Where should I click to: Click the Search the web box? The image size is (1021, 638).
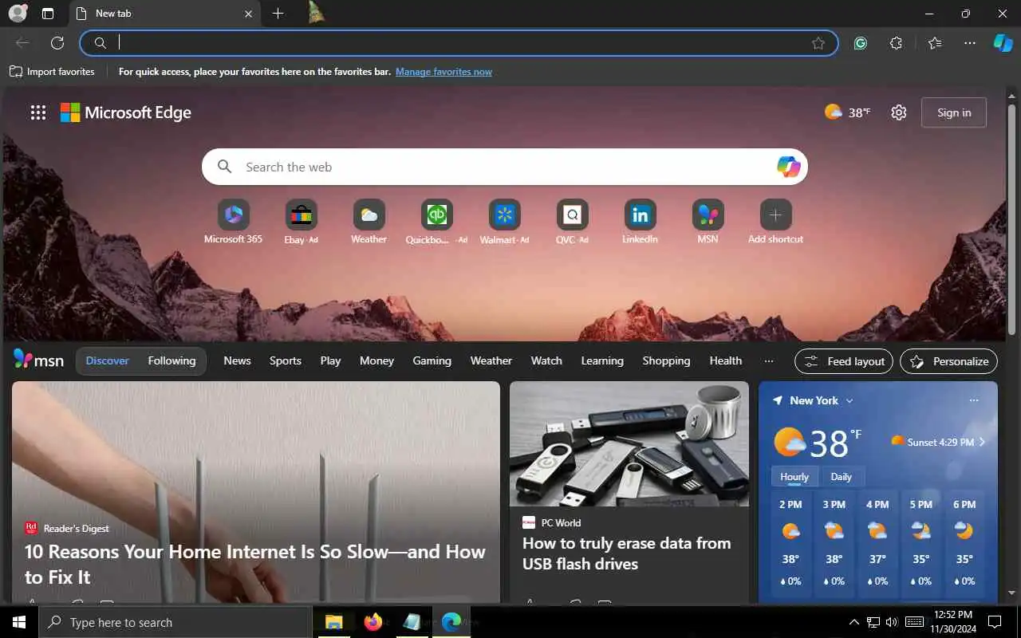tap(504, 167)
